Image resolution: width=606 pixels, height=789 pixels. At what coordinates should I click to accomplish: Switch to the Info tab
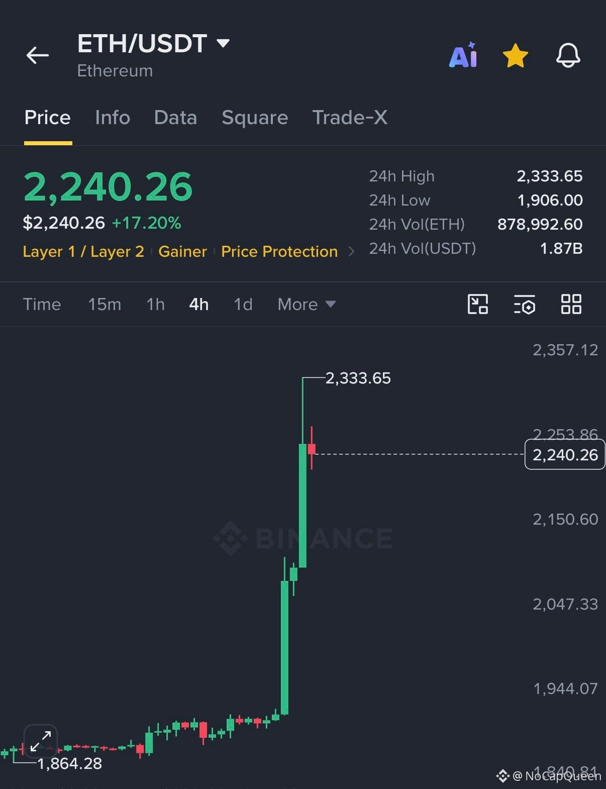(113, 118)
